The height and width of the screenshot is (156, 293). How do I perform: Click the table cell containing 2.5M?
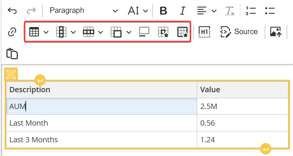242,107
